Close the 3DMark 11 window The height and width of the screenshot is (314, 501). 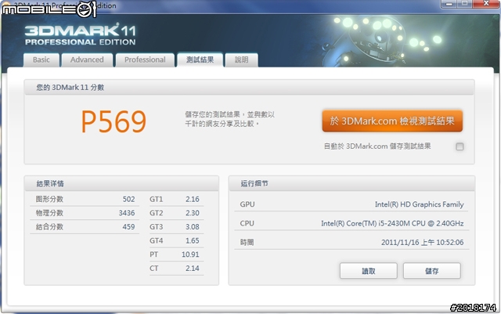click(x=485, y=3)
